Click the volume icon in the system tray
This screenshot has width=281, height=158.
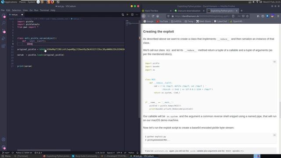tap(253, 2)
